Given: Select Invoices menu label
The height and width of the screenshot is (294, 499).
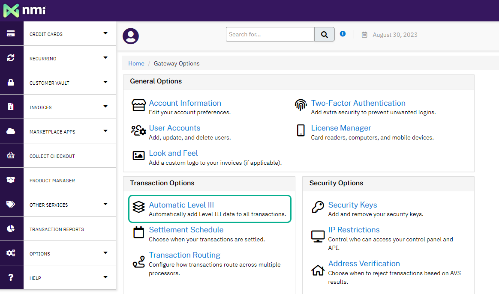Looking at the screenshot, I should pos(40,107).
